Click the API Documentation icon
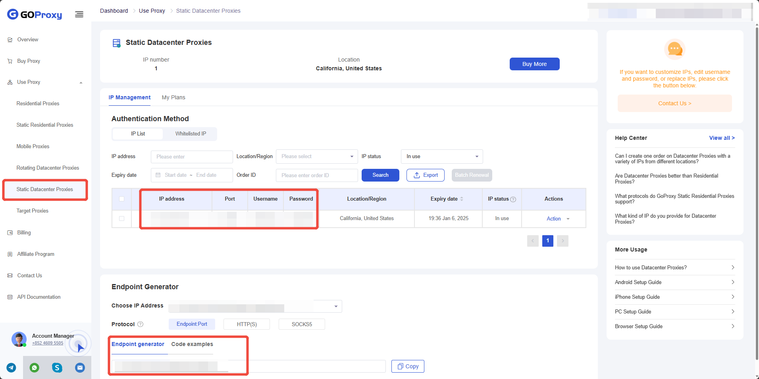This screenshot has width=759, height=379. point(10,297)
